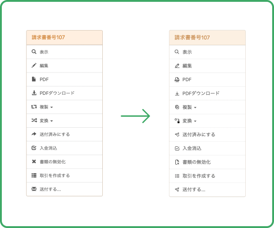The width and height of the screenshot is (274, 228).
Task: Select 書類の無効化 in the right menu
Action: 197,162
